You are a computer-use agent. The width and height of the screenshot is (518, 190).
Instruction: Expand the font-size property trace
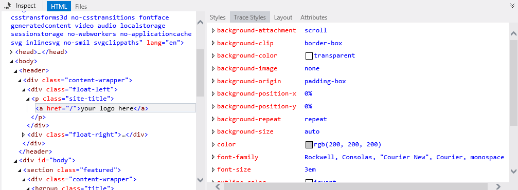(x=213, y=169)
